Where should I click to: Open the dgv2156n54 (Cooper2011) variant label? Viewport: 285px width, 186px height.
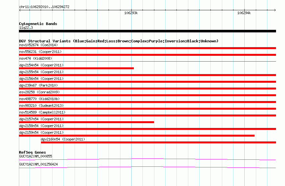tap(41, 79)
